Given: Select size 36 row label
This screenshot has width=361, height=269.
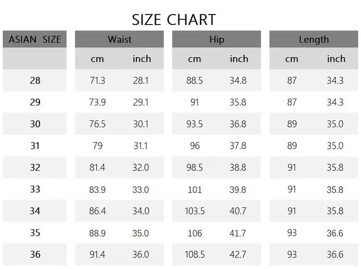Looking at the screenshot, I should [35, 254].
